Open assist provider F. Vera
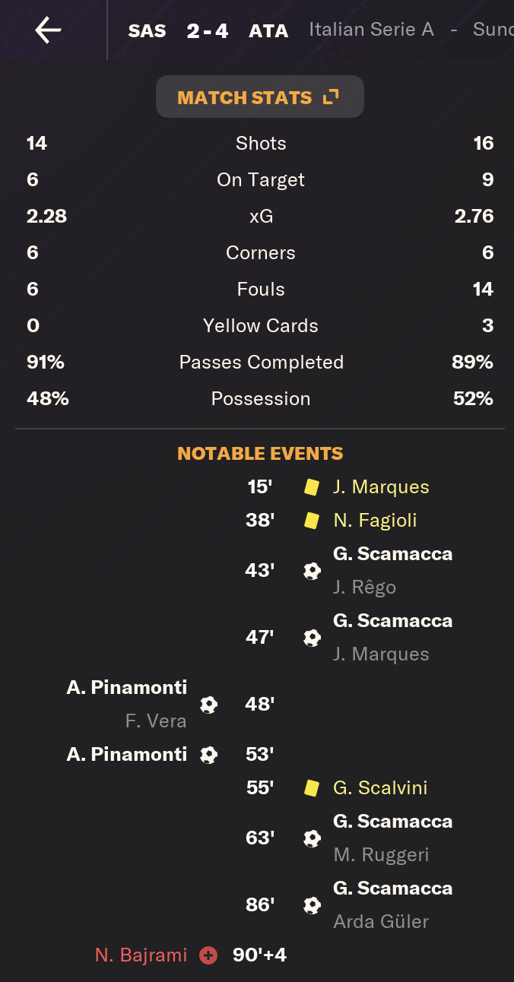Viewport: 514px width, 982px height. (156, 721)
